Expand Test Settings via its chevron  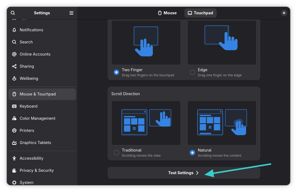(198, 173)
